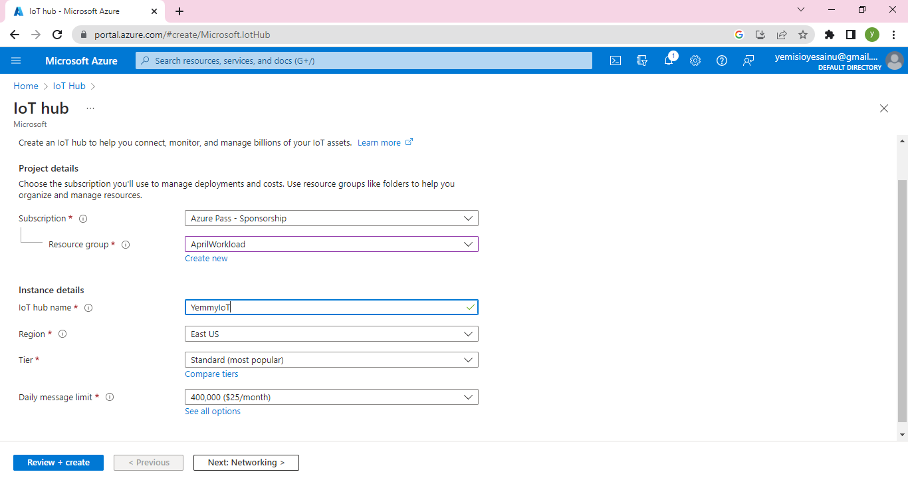The width and height of the screenshot is (908, 484).
Task: Open the Resource group dropdown
Action: (x=331, y=244)
